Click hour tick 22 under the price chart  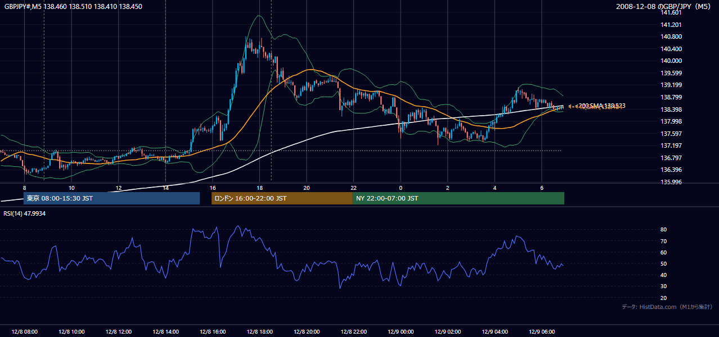point(353,188)
